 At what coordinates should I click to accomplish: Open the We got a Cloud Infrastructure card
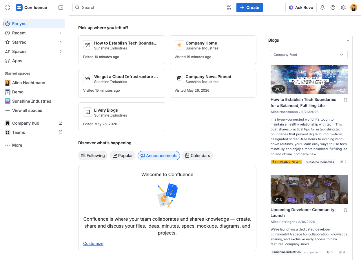pos(122,83)
